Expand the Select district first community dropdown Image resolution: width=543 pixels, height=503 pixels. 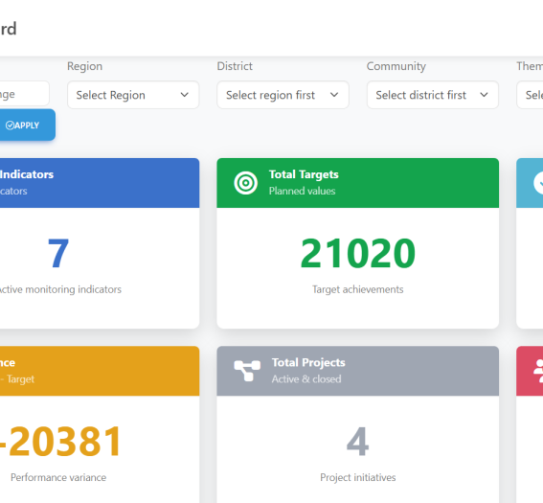point(433,95)
